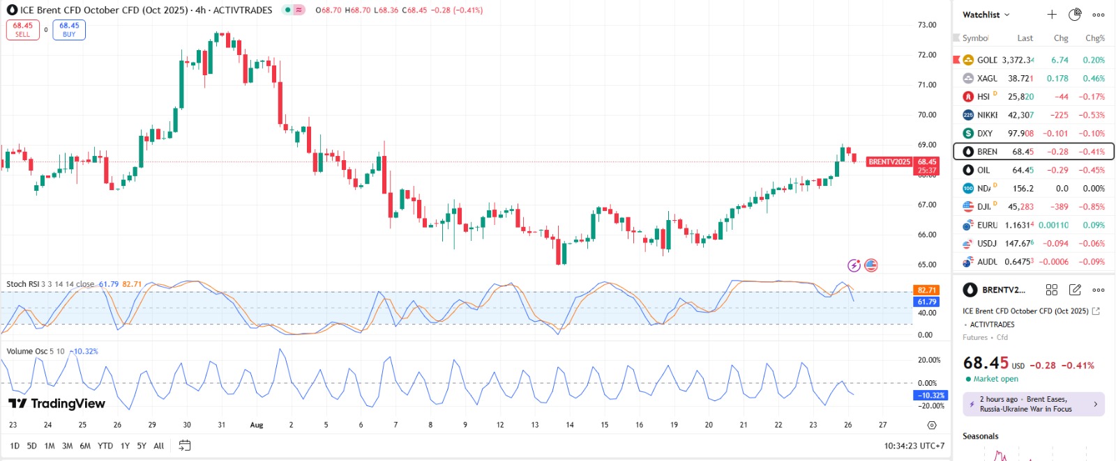Image resolution: width=1116 pixels, height=461 pixels.
Task: Open chart settings gear on time axis
Action: 932,425
